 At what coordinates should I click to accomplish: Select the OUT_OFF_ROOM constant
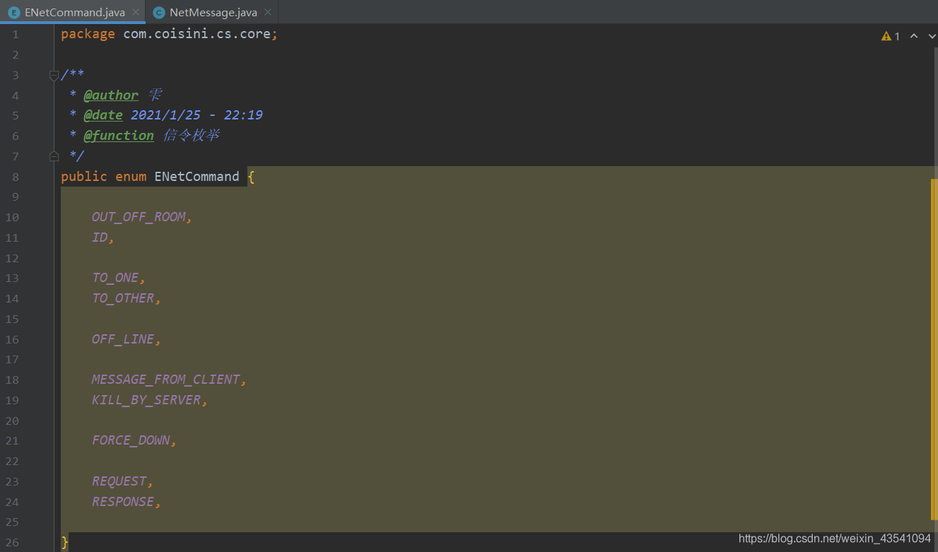pos(139,217)
